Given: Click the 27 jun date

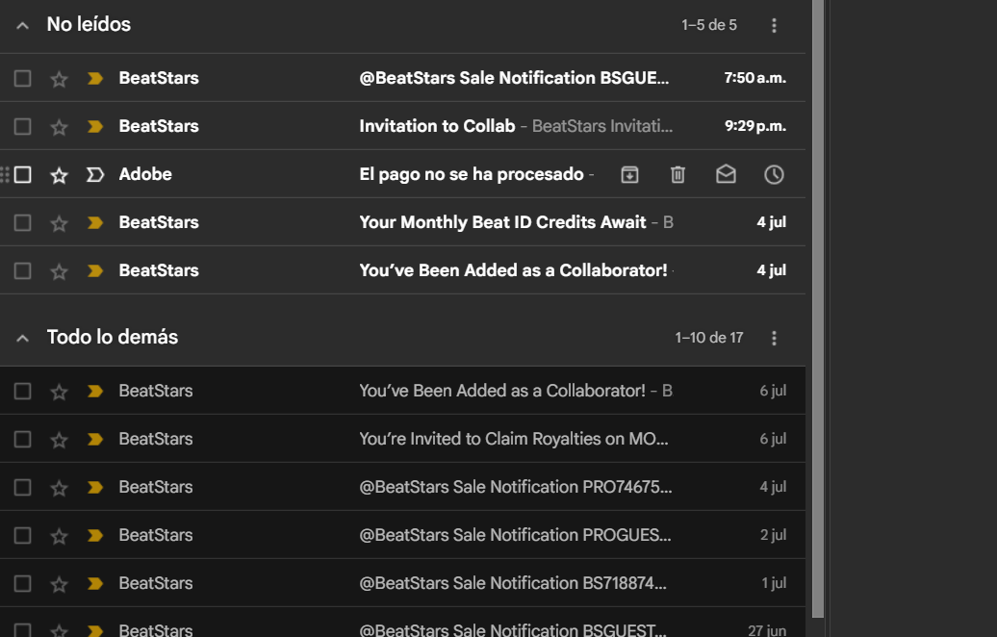Looking at the screenshot, I should 767,630.
